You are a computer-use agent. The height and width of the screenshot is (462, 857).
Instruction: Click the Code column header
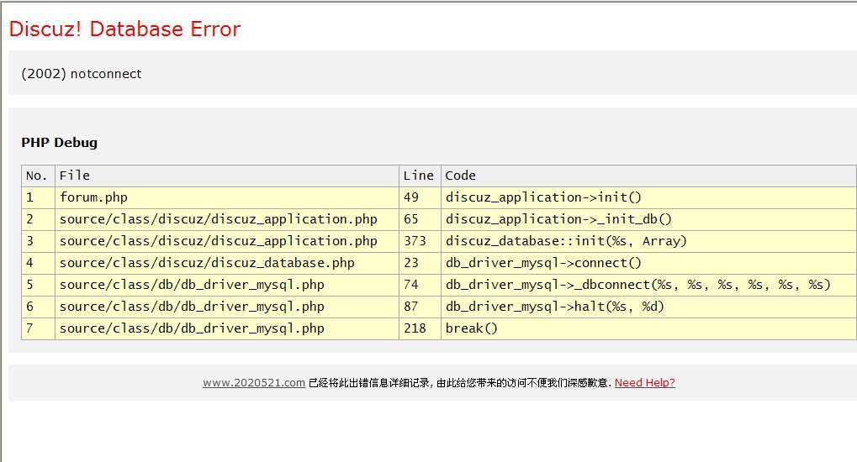click(x=648, y=176)
